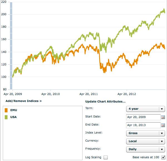This screenshot has width=167, height=161.
Task: Open the Index Level Gross dropdown
Action: pos(145,133)
